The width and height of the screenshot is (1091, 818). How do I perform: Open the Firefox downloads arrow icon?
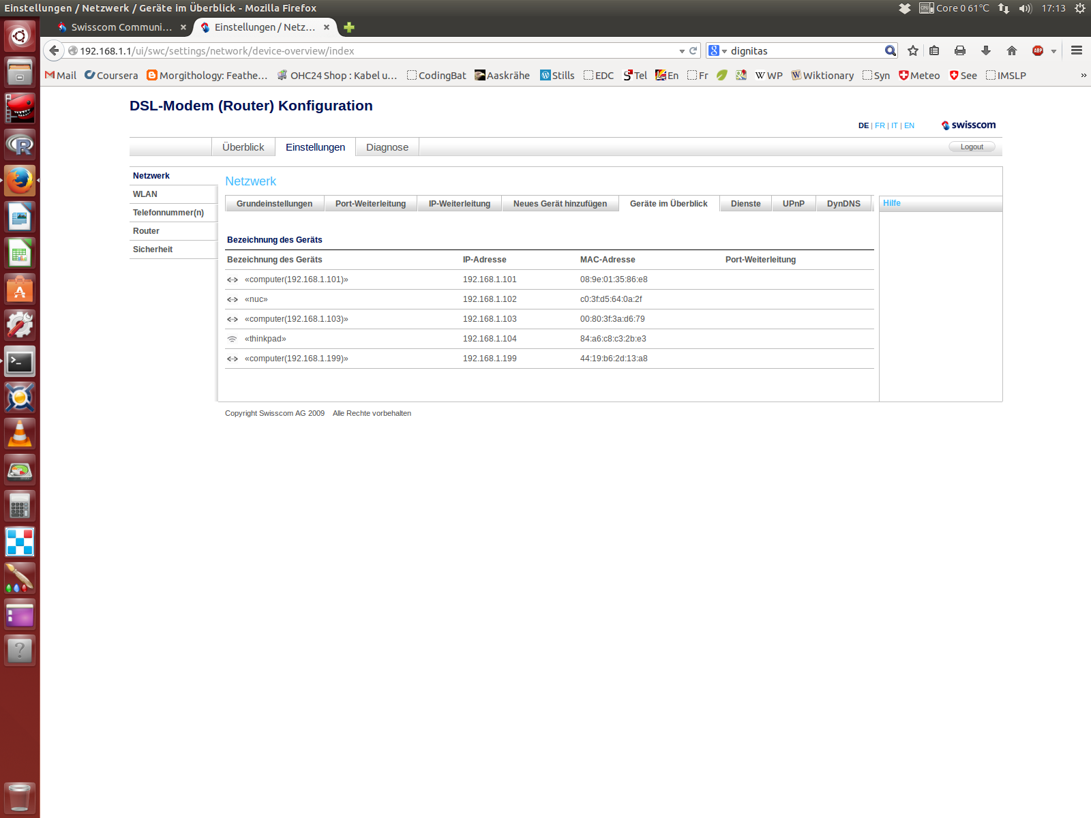pyautogui.click(x=986, y=50)
